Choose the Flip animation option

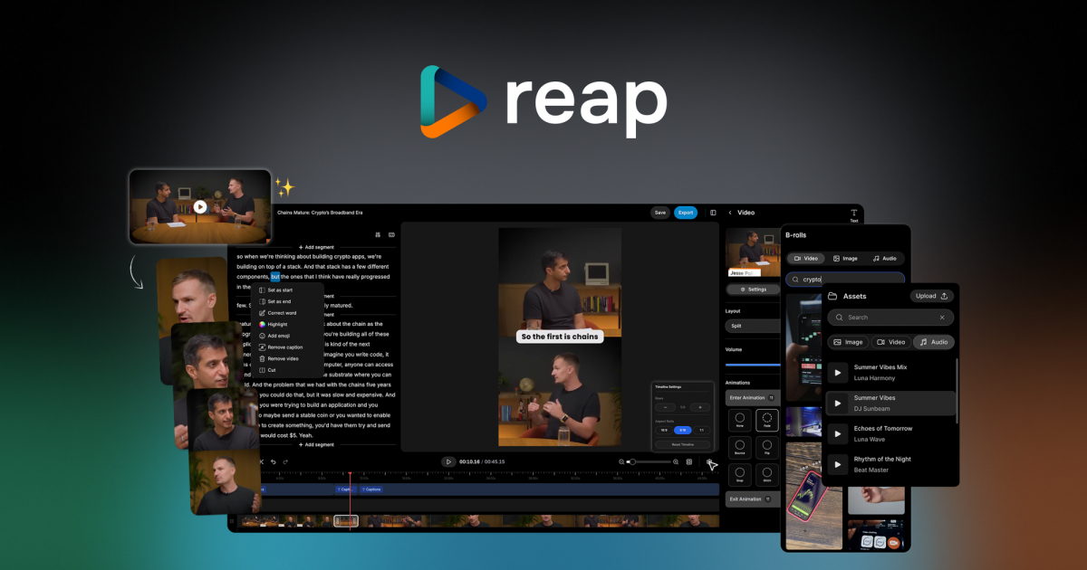[766, 447]
